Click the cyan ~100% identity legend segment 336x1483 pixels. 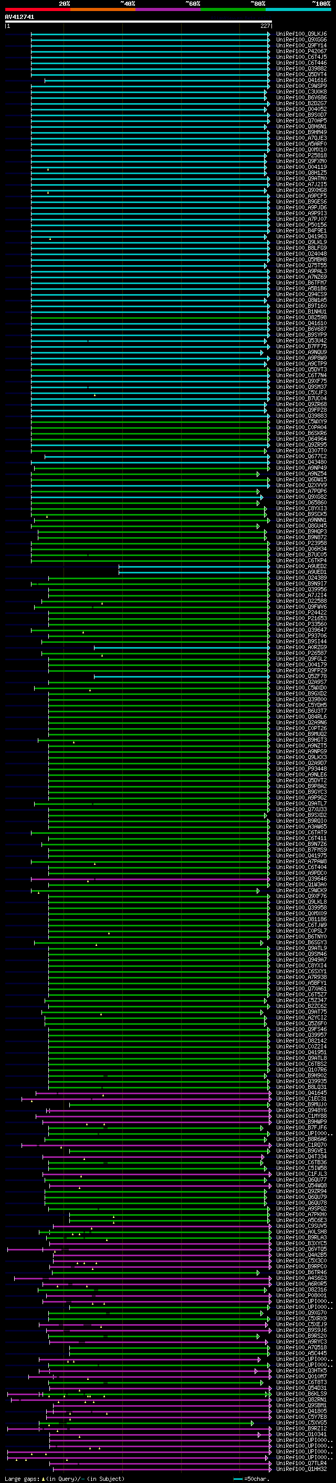pos(298,9)
